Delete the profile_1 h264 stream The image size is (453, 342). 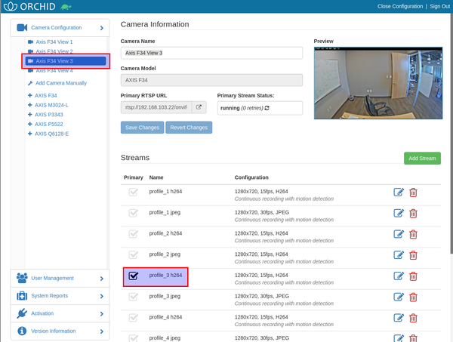413,193
